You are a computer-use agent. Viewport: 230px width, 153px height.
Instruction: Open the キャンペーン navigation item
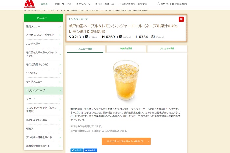(x=83, y=4)
